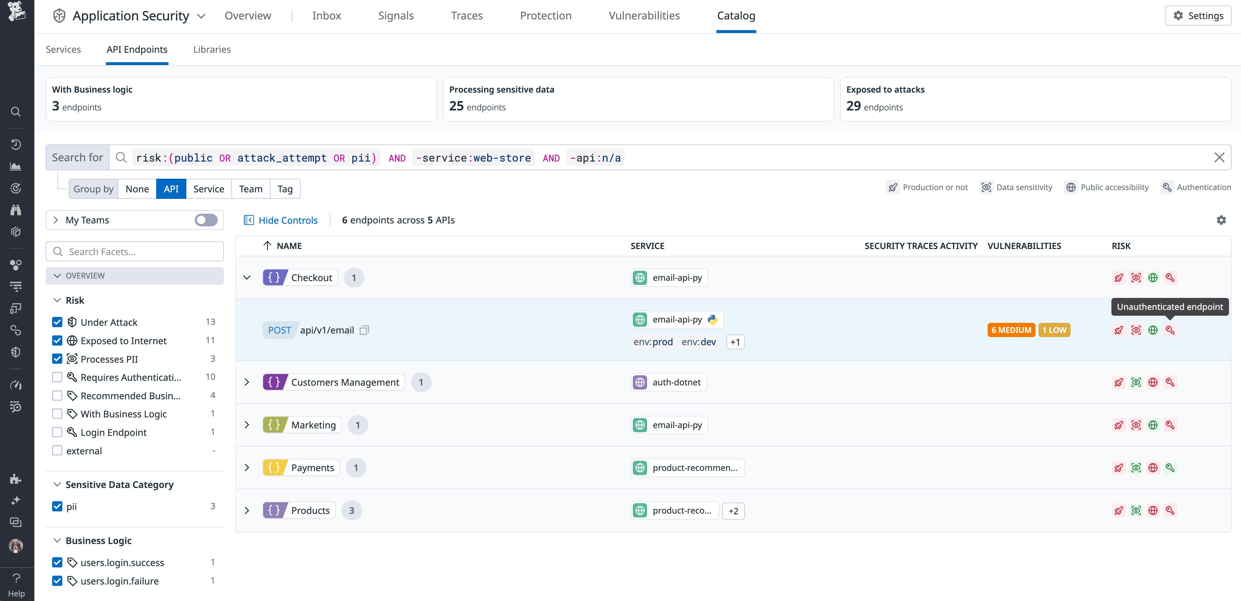This screenshot has height=601, width=1241.
Task: Enable the Requires Authentication facet checkbox
Action: 57,377
